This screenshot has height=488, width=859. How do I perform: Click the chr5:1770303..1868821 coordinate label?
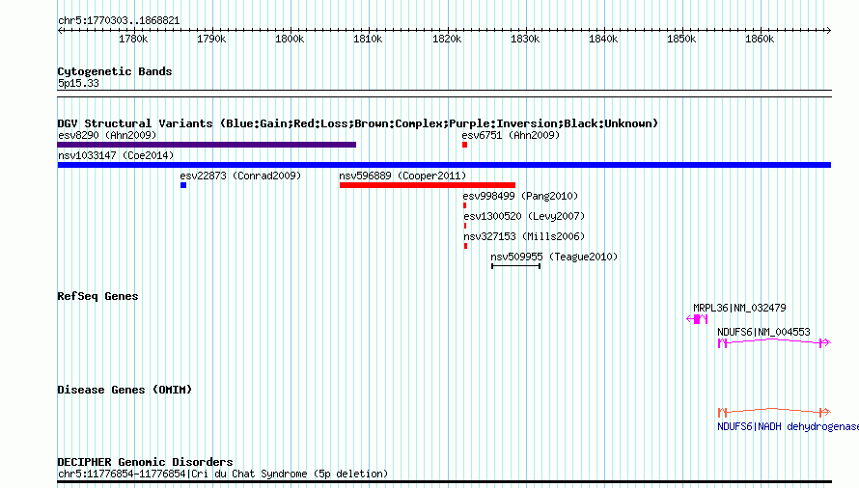point(119,21)
